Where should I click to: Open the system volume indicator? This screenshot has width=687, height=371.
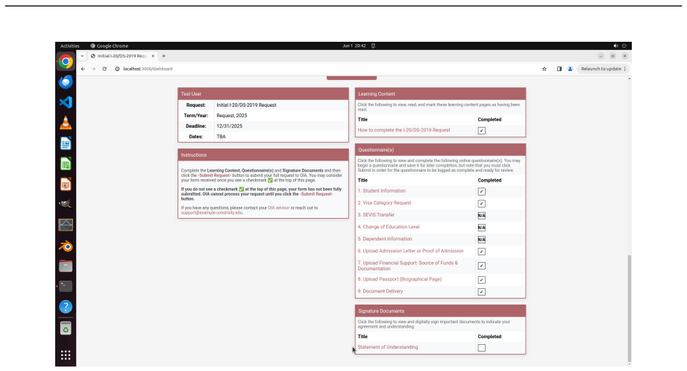(x=615, y=46)
